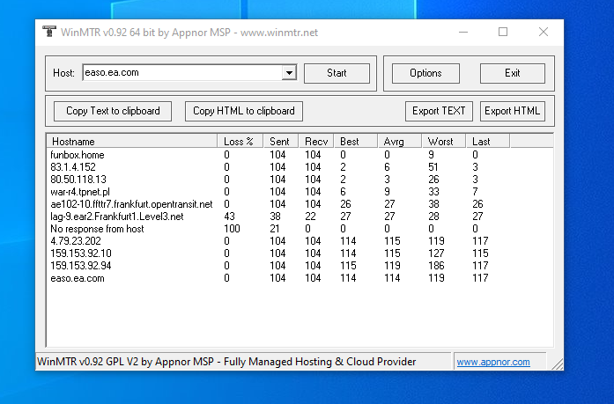Click the Recv column header

coord(316,141)
